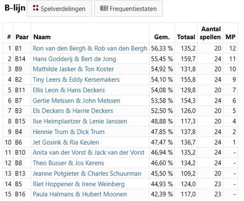Click the card suits icon in Spelverdelingen
Viewport: 244px width, 201px height.
pyautogui.click(x=36, y=8)
